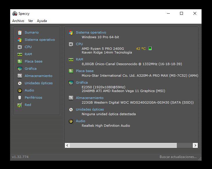This screenshot has width=212, height=169.
Task: Click the CPU chip icon in sidebar
Action: click(20, 47)
